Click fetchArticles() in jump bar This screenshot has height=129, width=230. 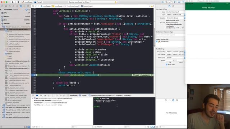[x=87, y=6]
